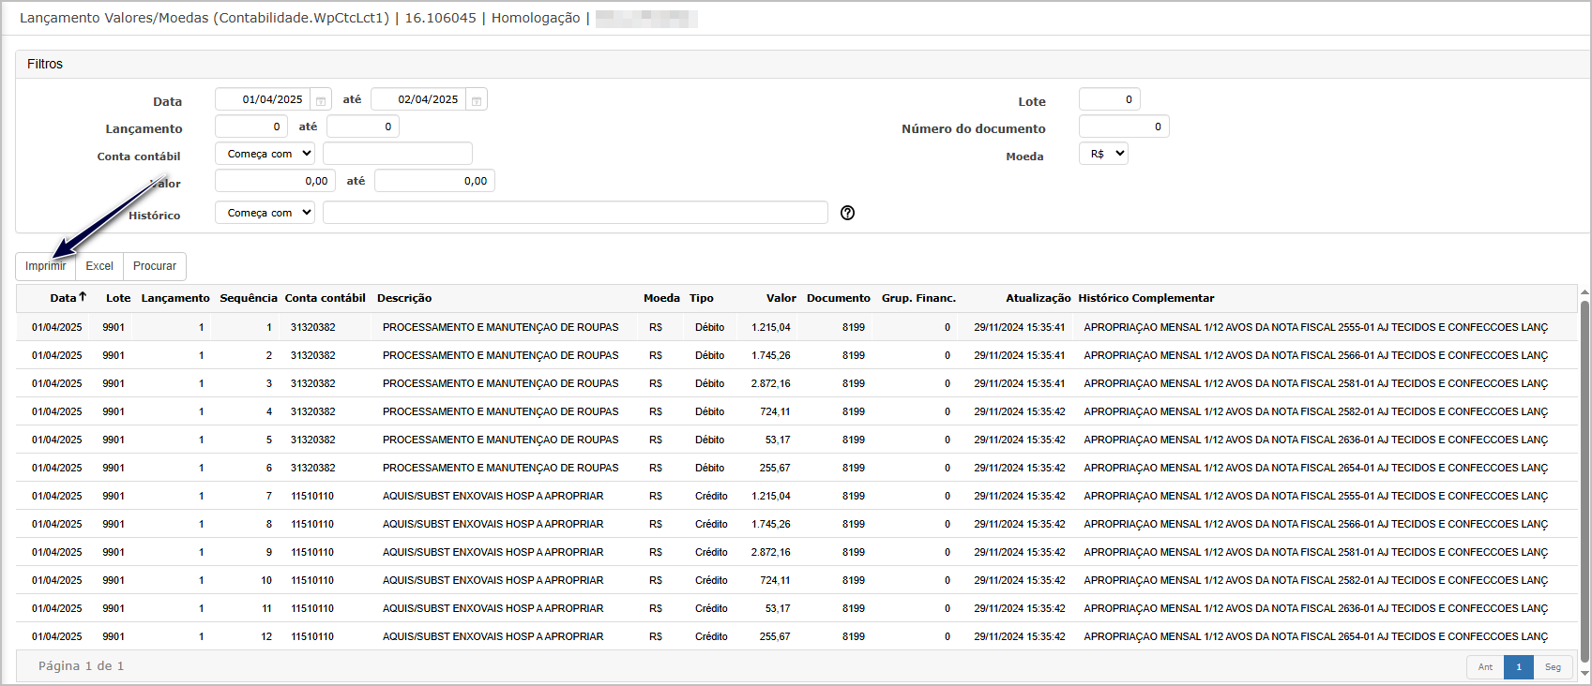This screenshot has width=1592, height=686.
Task: Click the Filtros panel header
Action: coord(803,64)
